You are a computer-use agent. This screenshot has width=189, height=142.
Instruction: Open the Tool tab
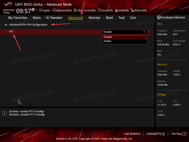(121, 18)
